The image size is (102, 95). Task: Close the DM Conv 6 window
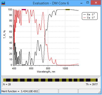(x=96, y=3)
